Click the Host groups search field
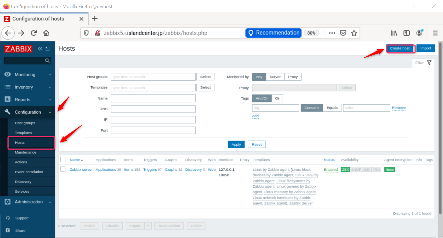This screenshot has height=238, width=443. pyautogui.click(x=153, y=77)
